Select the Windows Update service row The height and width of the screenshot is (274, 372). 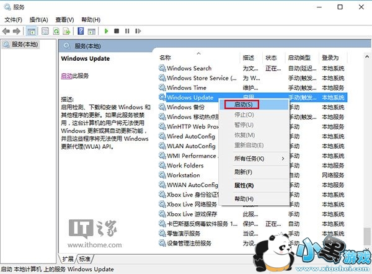253,97
